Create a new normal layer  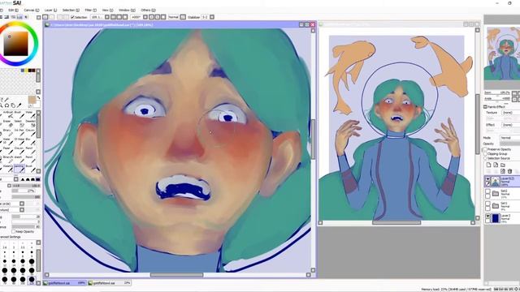tap(488, 165)
